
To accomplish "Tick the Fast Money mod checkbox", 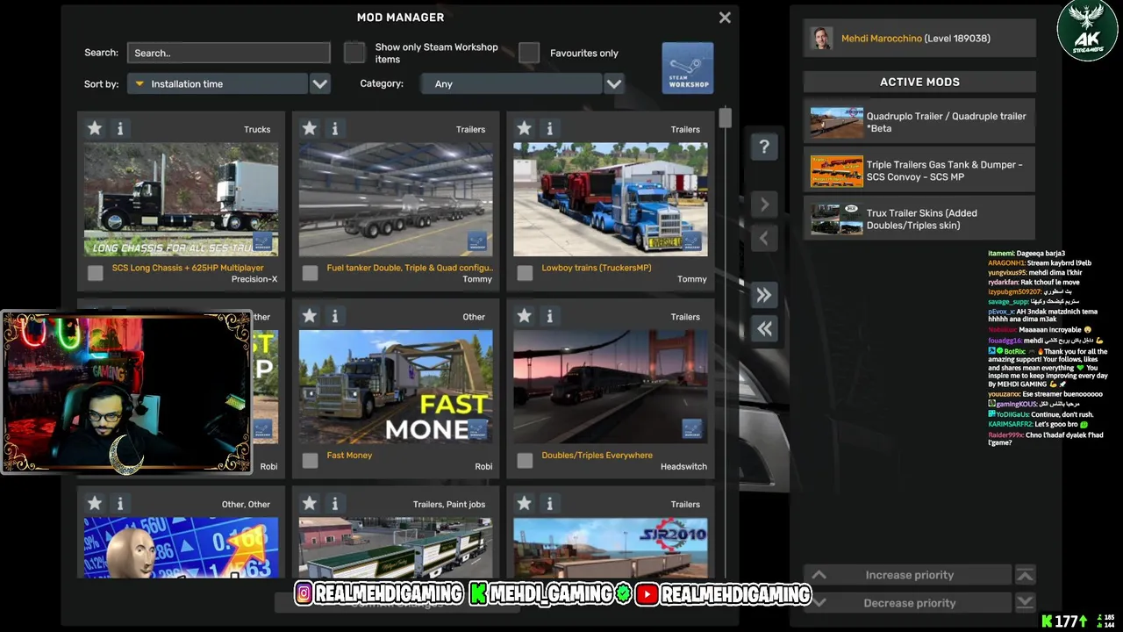I will (310, 461).
